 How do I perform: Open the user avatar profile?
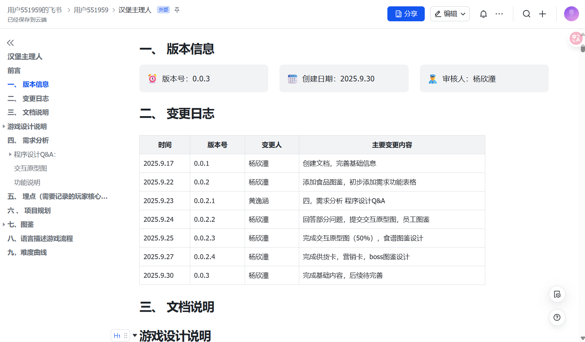coord(571,14)
